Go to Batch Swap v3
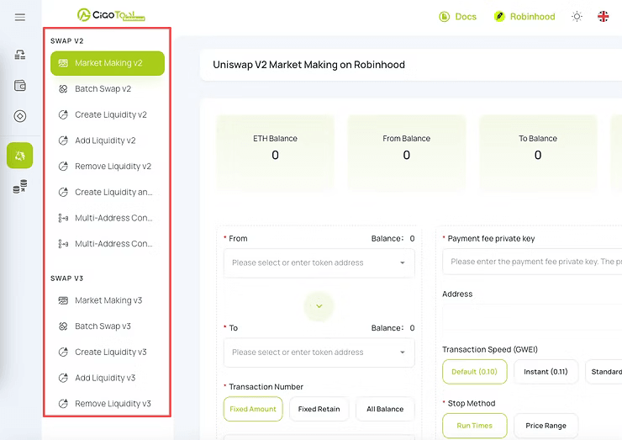This screenshot has width=622, height=440. pyautogui.click(x=108, y=326)
